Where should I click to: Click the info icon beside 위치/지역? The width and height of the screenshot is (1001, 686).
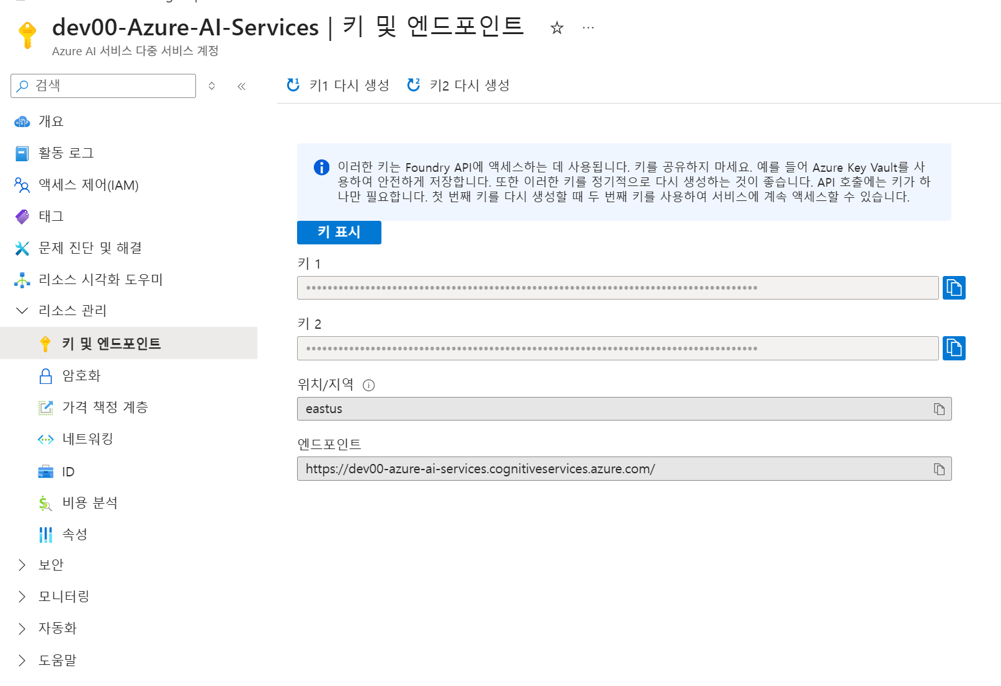pos(368,385)
